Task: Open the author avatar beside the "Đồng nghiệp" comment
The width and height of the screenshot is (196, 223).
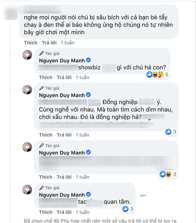Action: click(x=27, y=90)
